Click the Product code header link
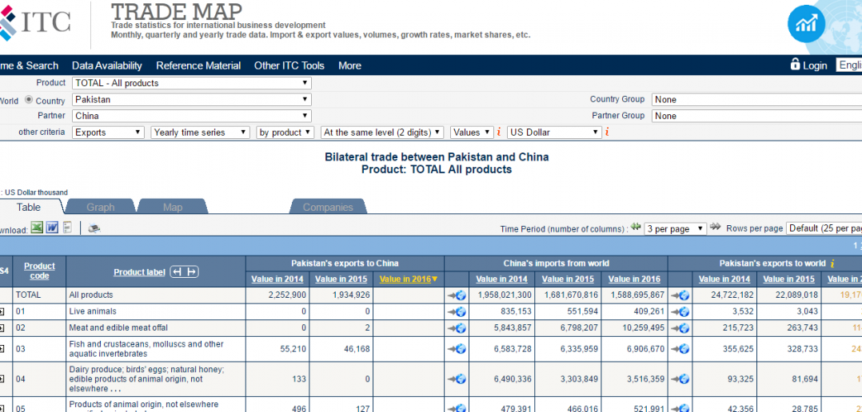Screen dimensions: 862x412 (39, 271)
